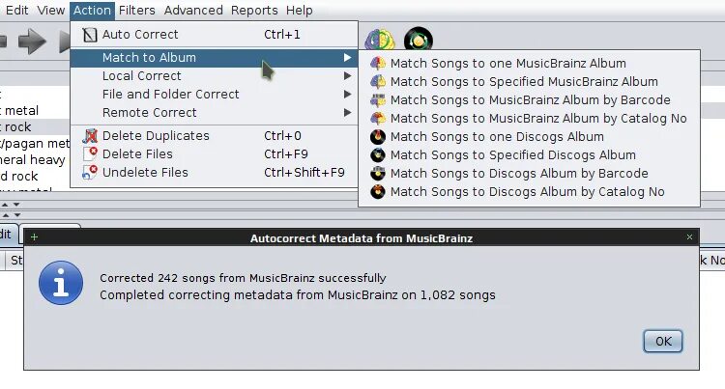Click the Discogs vinyl record toolbar icon
Image resolution: width=725 pixels, height=389 pixels.
coord(418,40)
